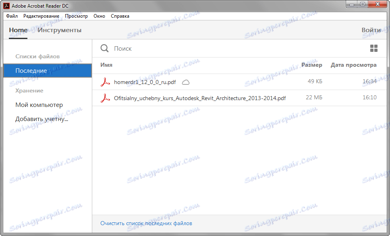Open the Редактирование menu
The image size is (390, 236).
[x=41, y=16]
